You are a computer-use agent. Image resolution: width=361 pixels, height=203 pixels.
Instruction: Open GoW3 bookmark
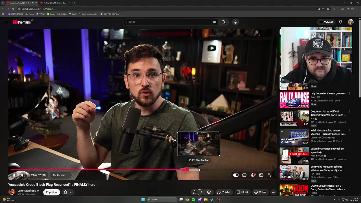click(x=73, y=14)
